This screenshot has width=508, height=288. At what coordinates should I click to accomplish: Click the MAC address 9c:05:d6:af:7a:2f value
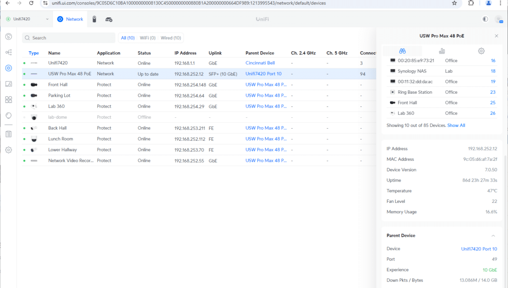pyautogui.click(x=480, y=159)
